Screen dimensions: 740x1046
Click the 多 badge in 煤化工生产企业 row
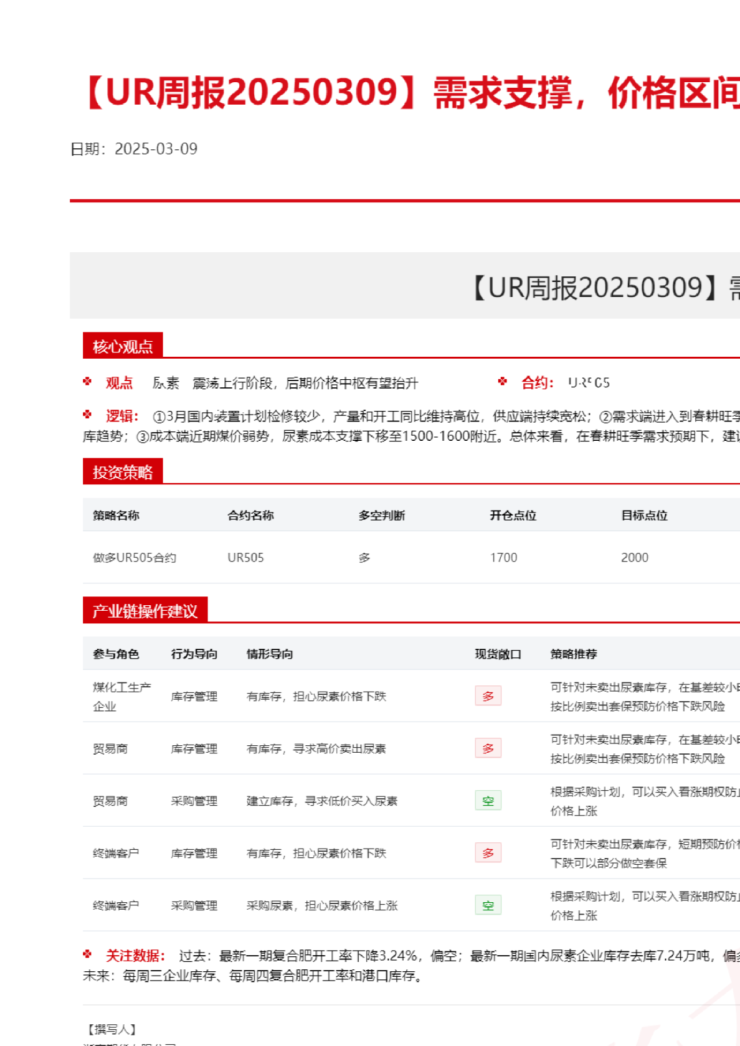(488, 696)
